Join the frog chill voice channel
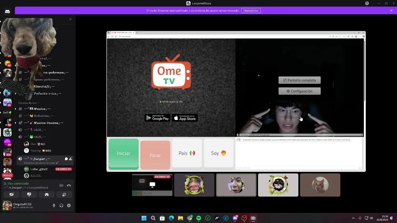 [45, 137]
